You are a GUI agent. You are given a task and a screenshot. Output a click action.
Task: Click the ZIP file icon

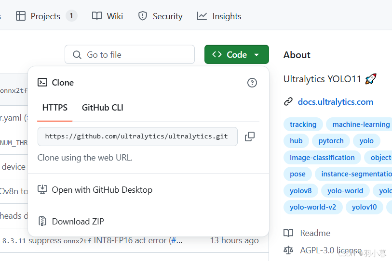[x=42, y=221]
